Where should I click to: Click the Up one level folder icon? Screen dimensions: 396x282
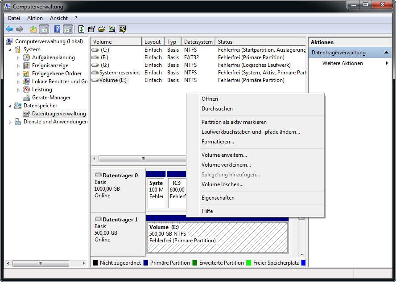(33, 29)
